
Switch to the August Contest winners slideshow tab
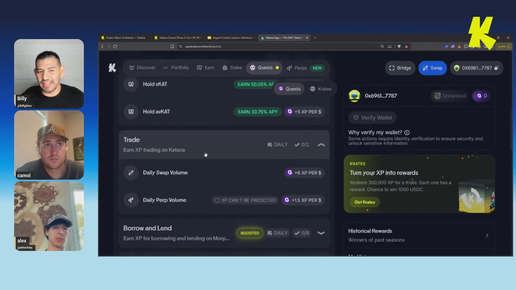231,38
